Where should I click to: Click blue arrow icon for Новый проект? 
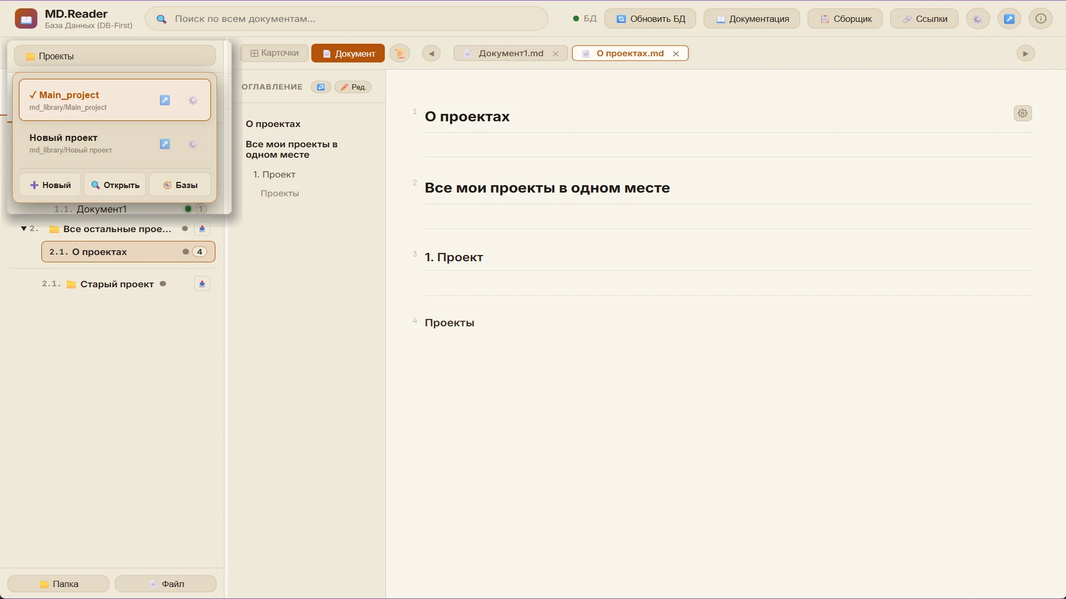165,144
